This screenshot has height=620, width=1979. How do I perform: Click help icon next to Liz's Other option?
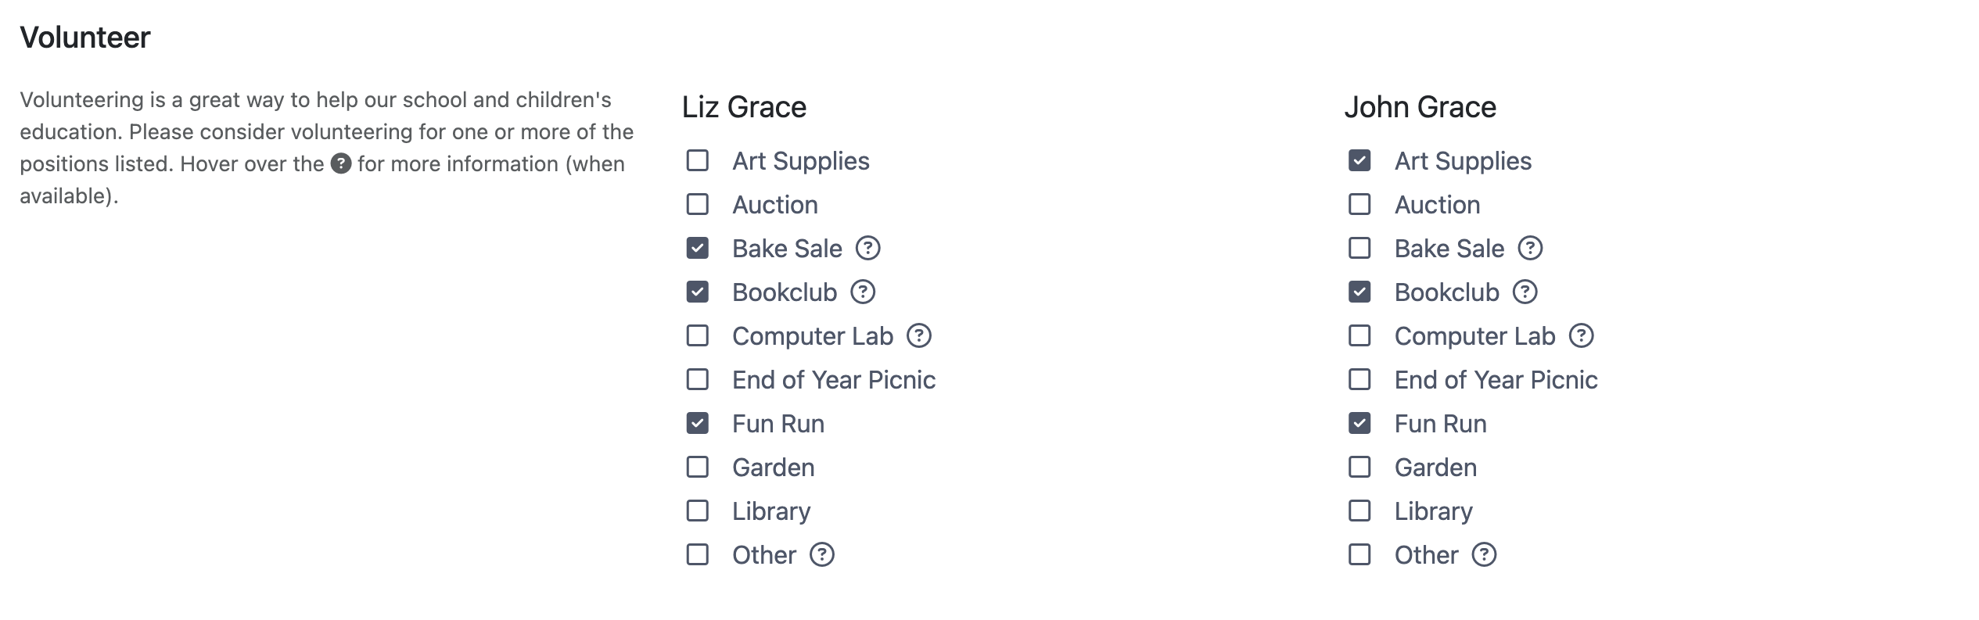pyautogui.click(x=822, y=555)
